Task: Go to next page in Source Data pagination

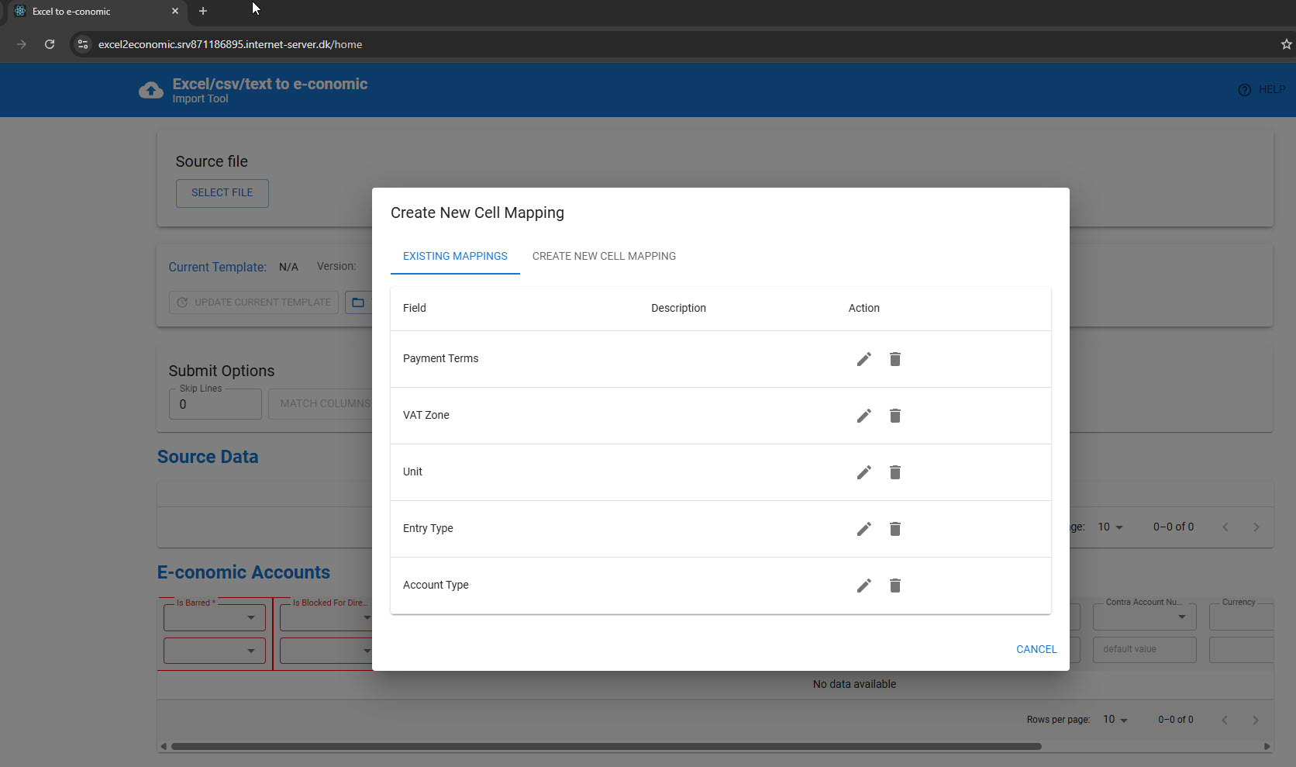Action: pyautogui.click(x=1256, y=527)
